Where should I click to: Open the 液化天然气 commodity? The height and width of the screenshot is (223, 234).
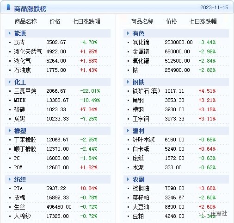point(28,51)
